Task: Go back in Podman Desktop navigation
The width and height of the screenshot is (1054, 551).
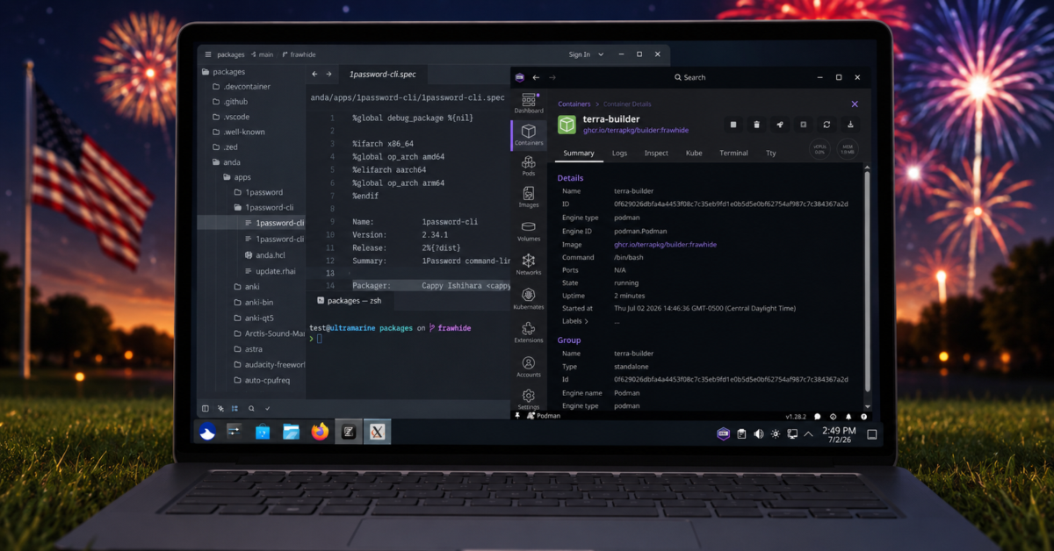Action: click(x=536, y=77)
